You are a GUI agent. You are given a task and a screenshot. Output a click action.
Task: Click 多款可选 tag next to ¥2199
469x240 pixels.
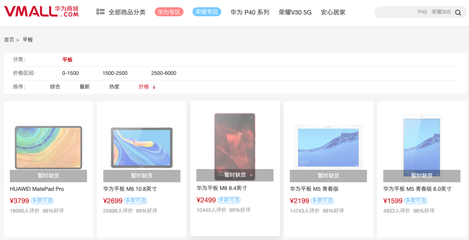322,201
